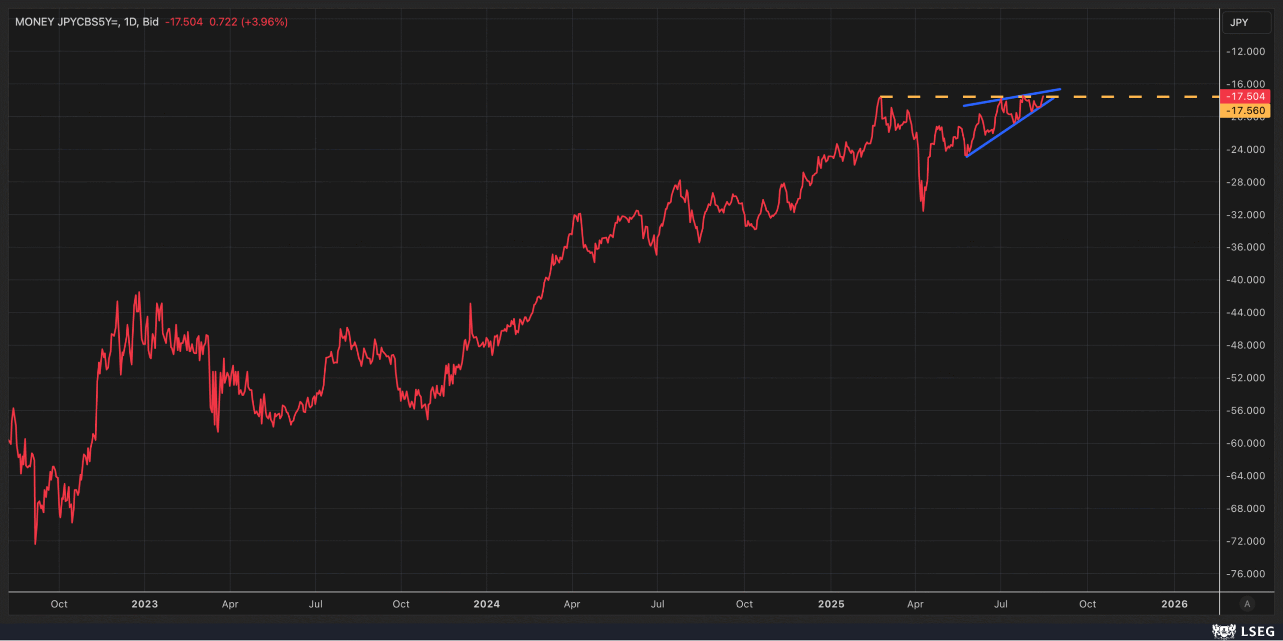Screen dimensions: 1283x641
Task: Click the -60.000 price axis label
Action: coord(1245,443)
